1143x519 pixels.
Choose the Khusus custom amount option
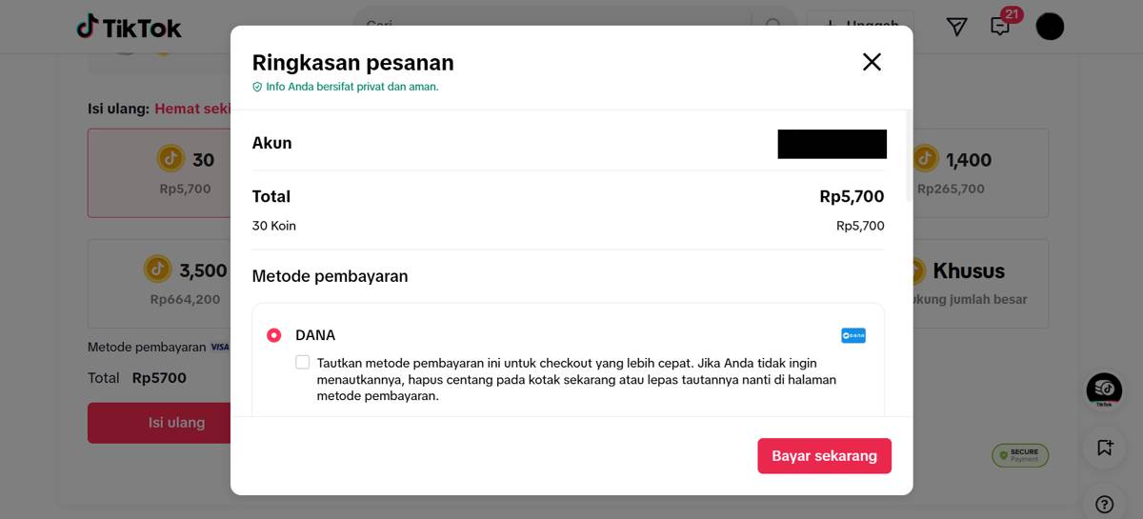tap(981, 284)
